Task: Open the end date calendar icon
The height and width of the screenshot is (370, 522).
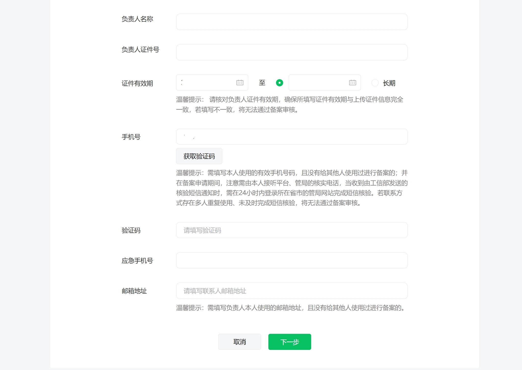Action: click(x=353, y=83)
